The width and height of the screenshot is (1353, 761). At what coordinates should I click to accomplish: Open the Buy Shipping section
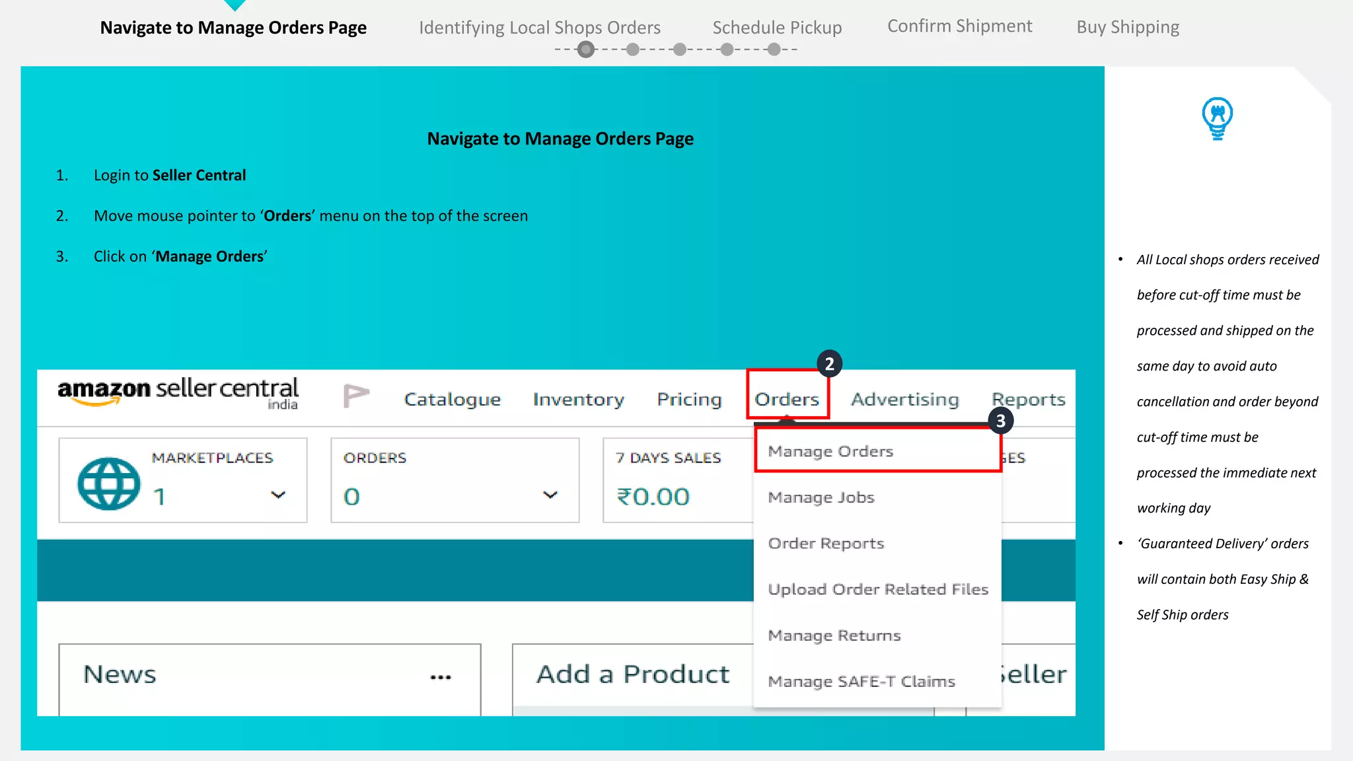tap(1128, 27)
